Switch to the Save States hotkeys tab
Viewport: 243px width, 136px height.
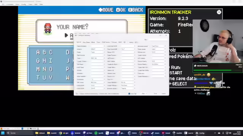pyautogui.click(x=86, y=42)
